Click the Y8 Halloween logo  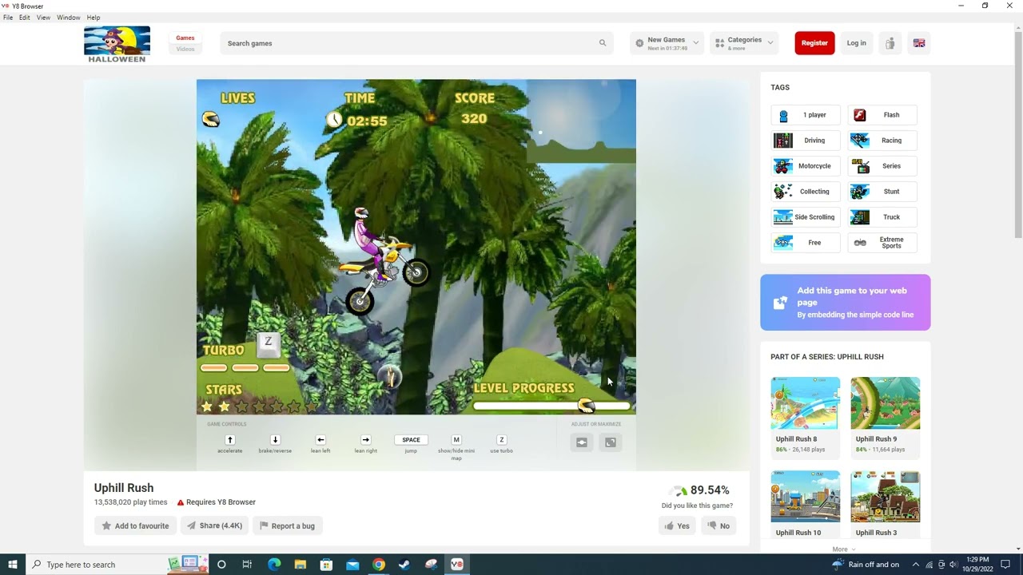pos(117,45)
